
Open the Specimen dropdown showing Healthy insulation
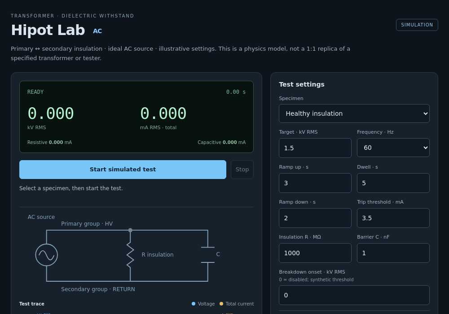pyautogui.click(x=354, y=113)
